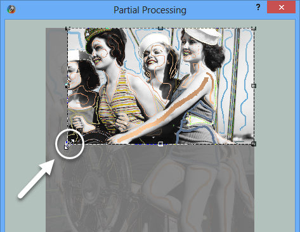Select the right-middle selection resize handle
Image resolution: width=300 pixels, height=232 pixels.
pos(254,86)
